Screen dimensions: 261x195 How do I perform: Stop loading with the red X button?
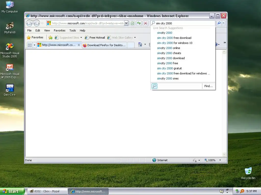[146, 23]
